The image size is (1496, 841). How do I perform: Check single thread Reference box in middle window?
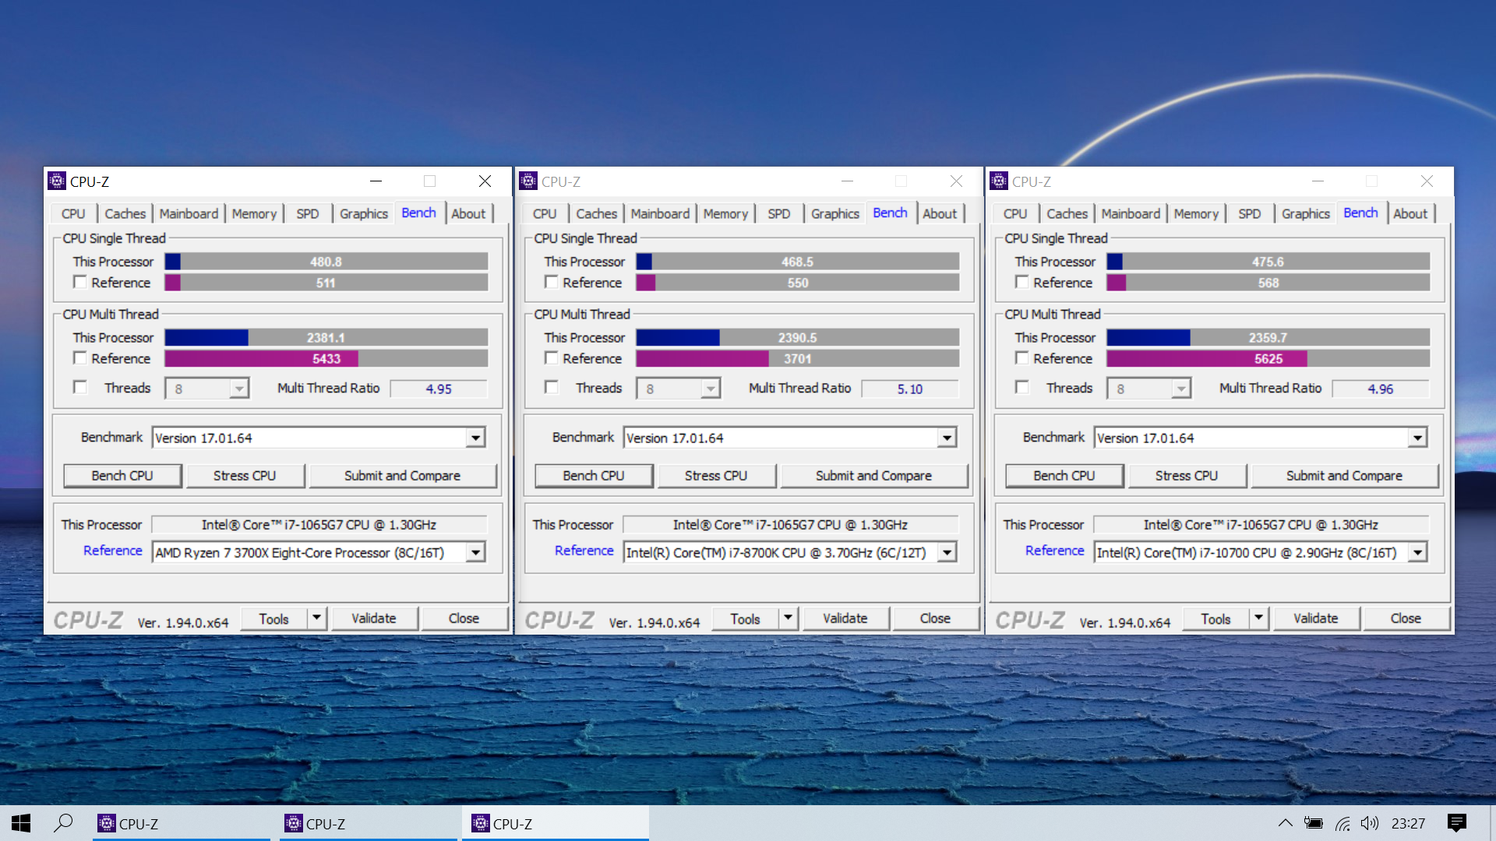point(552,282)
